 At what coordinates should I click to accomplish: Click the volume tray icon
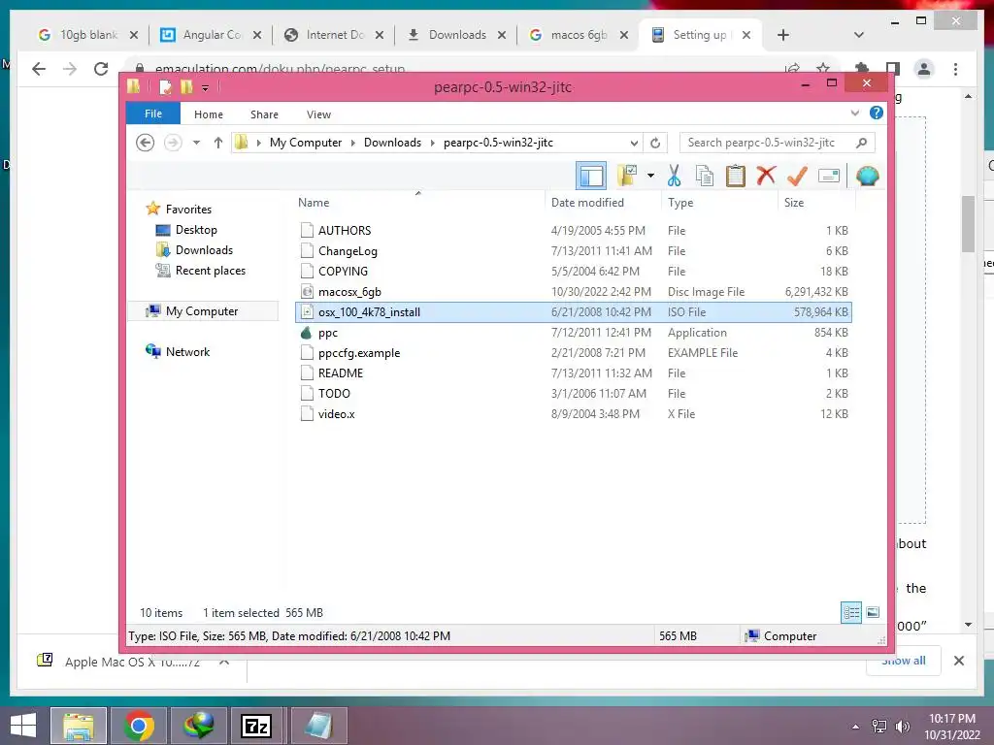902,727
